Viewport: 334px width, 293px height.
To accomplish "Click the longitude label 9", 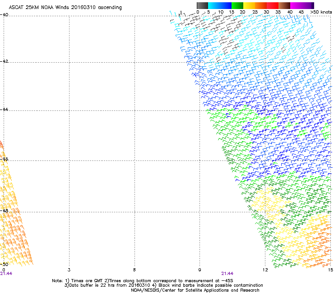I will pyautogui.click(x=199, y=270).
